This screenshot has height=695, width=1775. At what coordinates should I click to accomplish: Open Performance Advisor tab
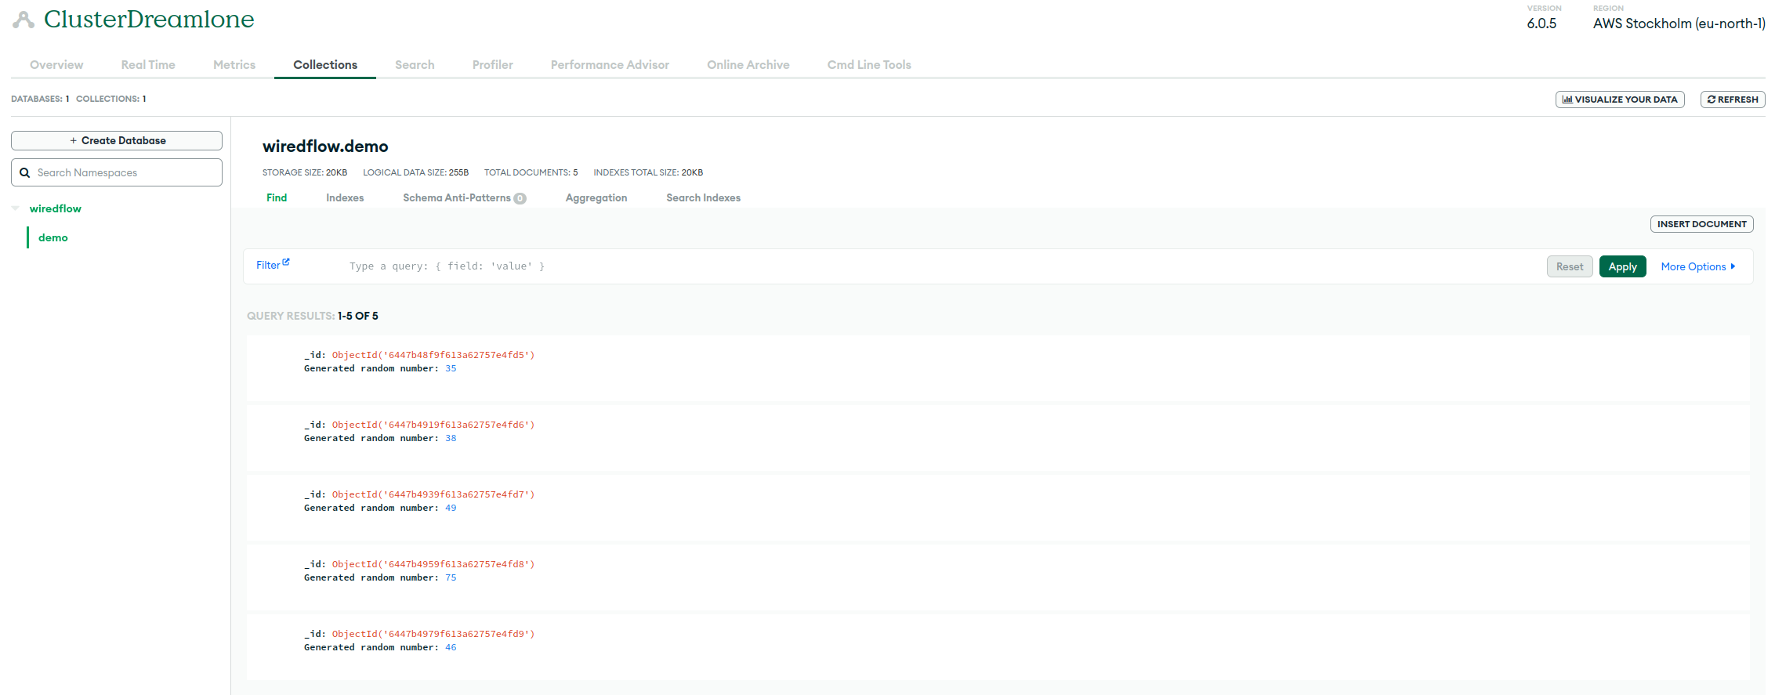(610, 65)
